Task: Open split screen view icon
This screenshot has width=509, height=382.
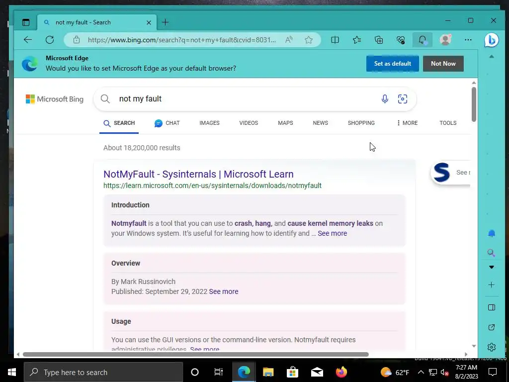Action: pyautogui.click(x=335, y=40)
